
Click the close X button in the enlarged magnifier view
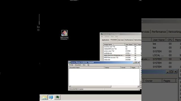(175, 72)
